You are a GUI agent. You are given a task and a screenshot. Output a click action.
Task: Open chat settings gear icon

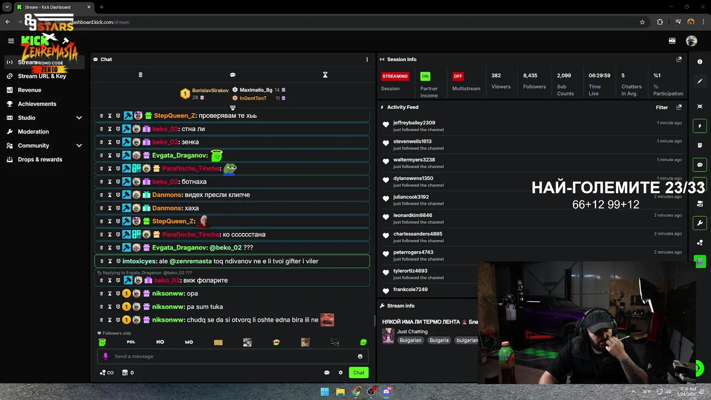click(x=341, y=373)
